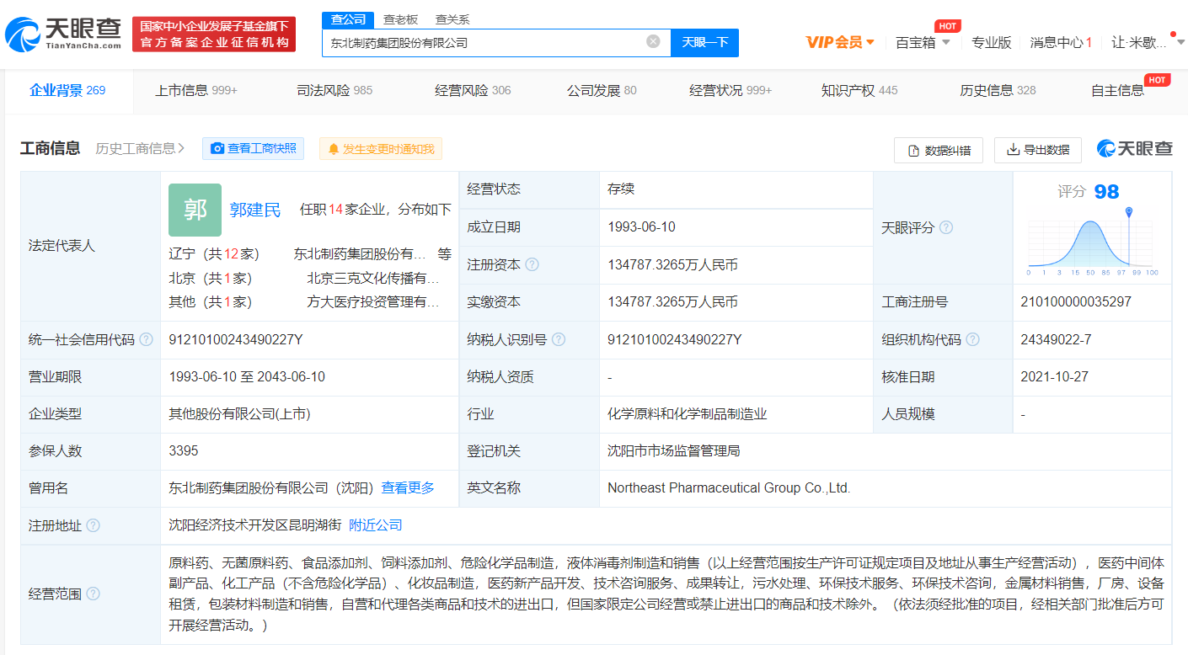This screenshot has width=1188, height=655.
Task: Click the TianYanCha logo in header
Action: 63,34
